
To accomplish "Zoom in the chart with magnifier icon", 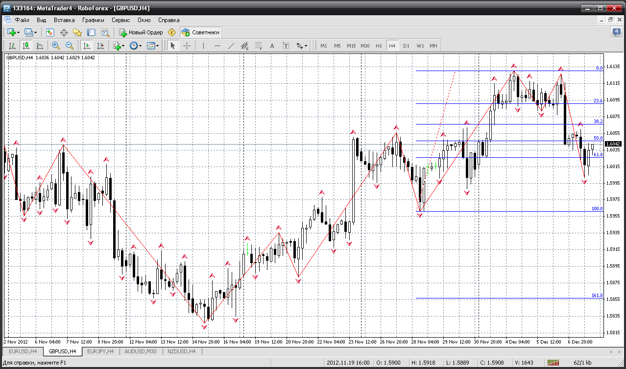I will click(x=56, y=46).
